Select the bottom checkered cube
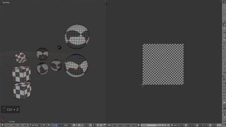This screenshot has width=226, height=127. tap(22, 91)
